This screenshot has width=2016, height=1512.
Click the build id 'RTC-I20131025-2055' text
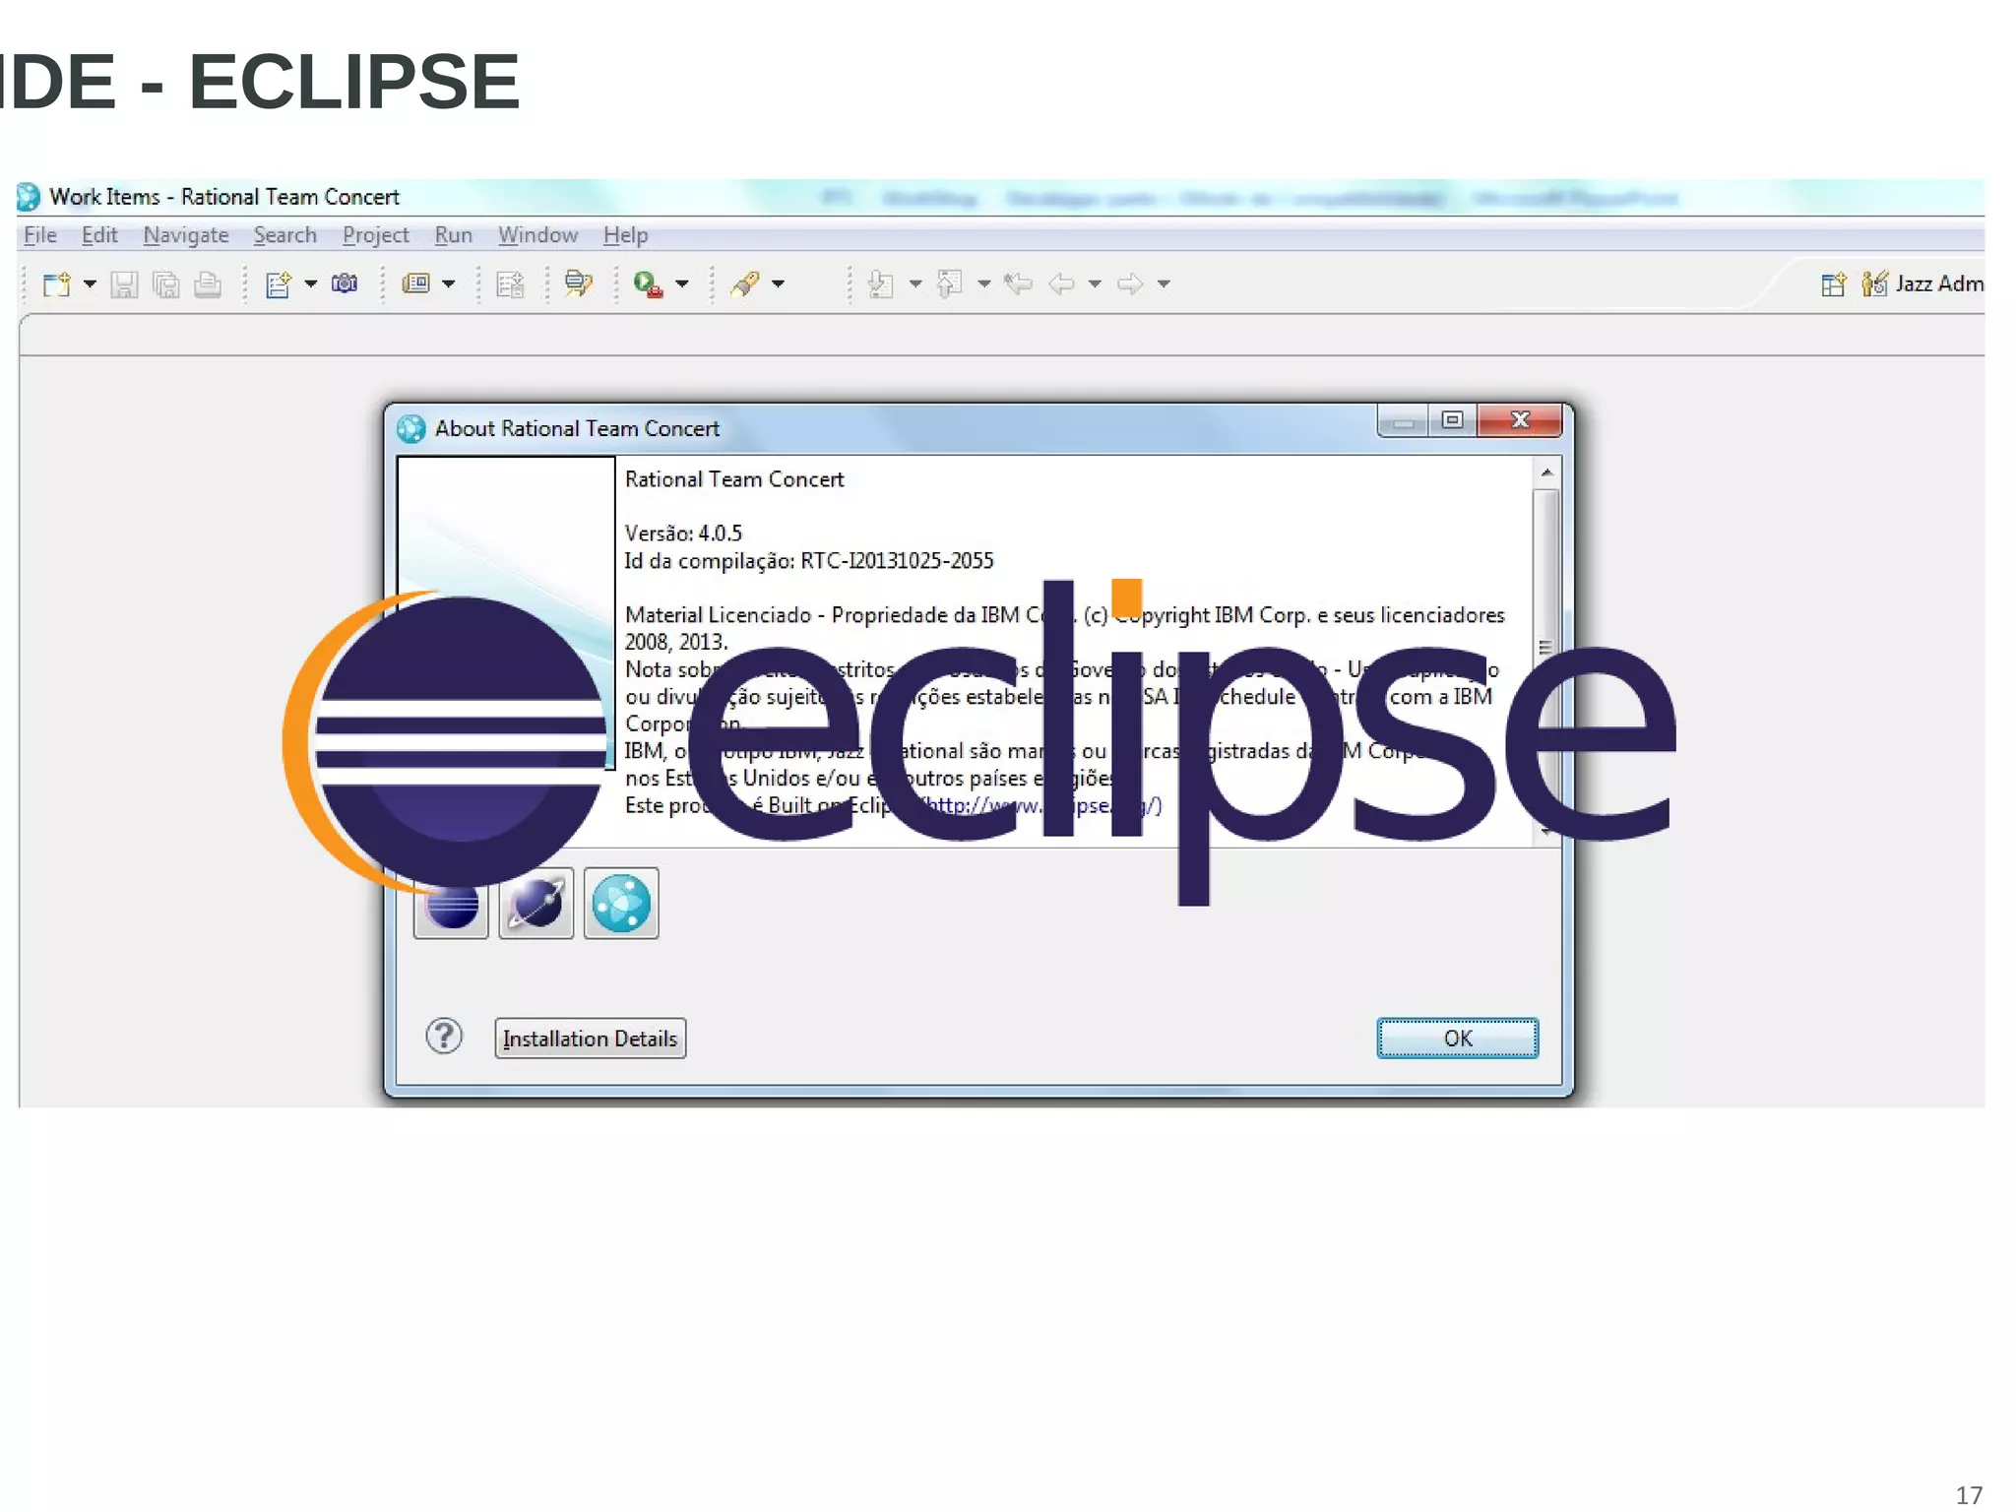coord(897,561)
